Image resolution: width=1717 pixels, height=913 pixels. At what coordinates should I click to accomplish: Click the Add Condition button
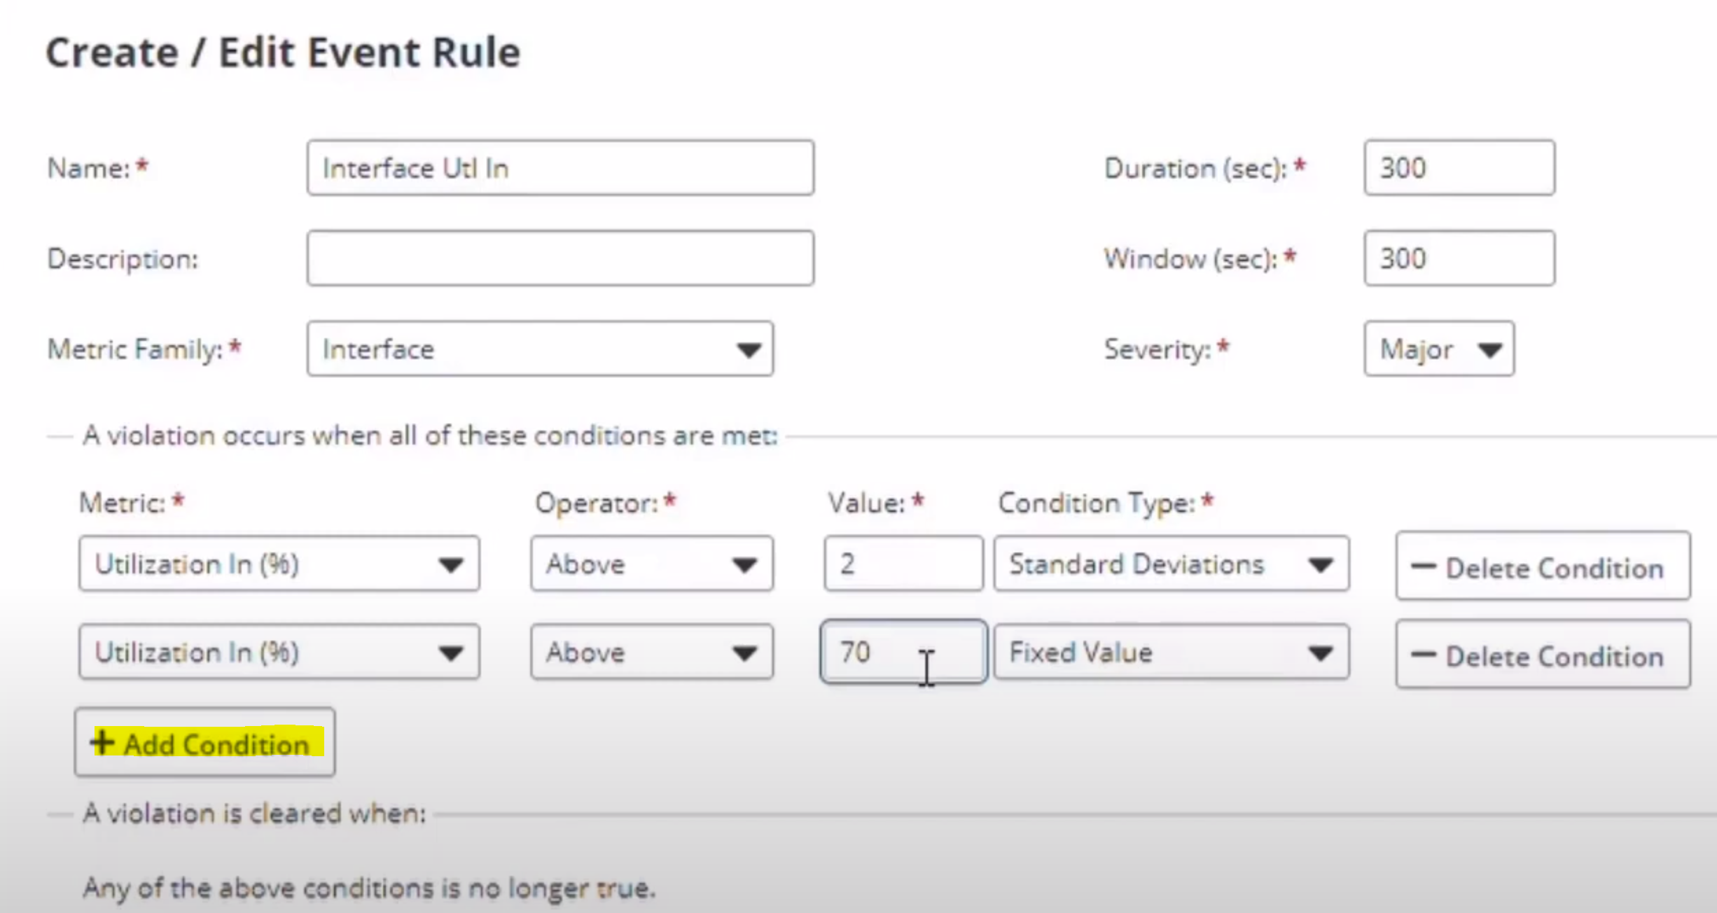[204, 743]
